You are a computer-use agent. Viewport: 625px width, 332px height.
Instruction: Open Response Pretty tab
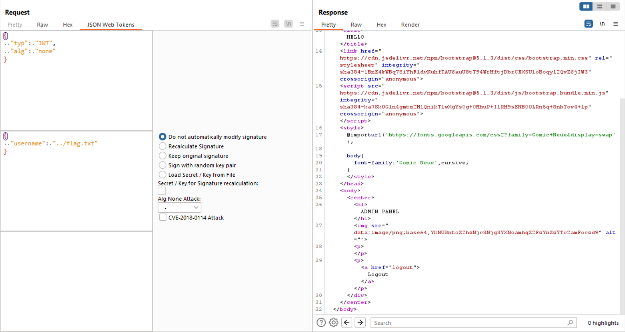tap(328, 25)
